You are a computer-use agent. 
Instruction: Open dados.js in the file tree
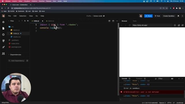click(x=16, y=30)
